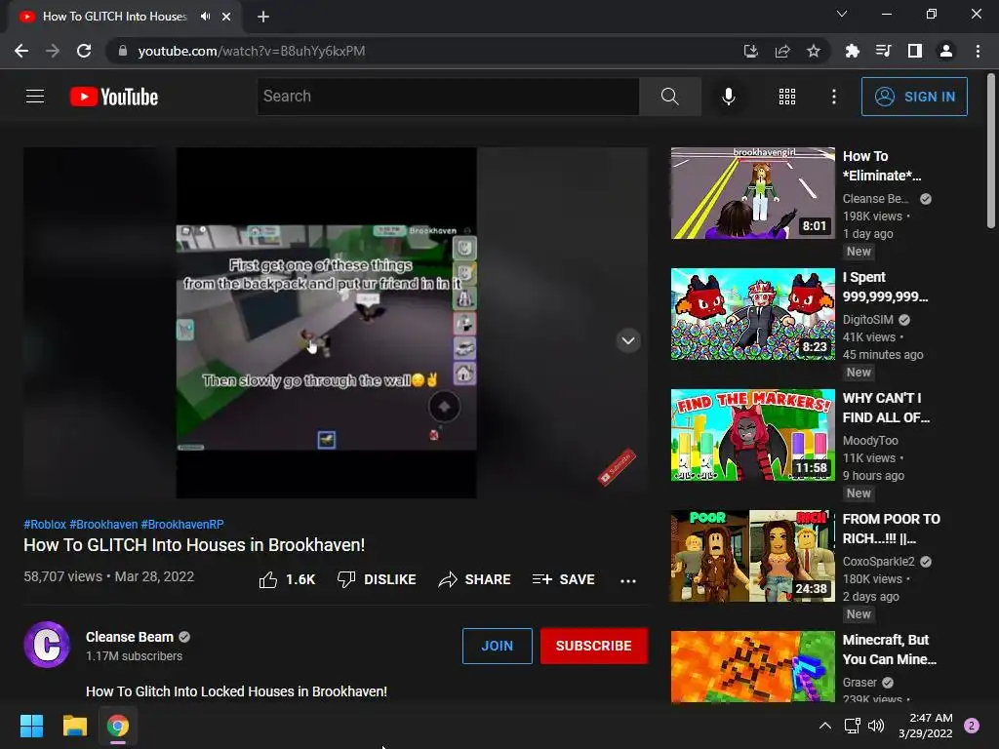This screenshot has height=749, width=999.
Task: Open YouTube settings three-dot menu
Action: point(833,97)
